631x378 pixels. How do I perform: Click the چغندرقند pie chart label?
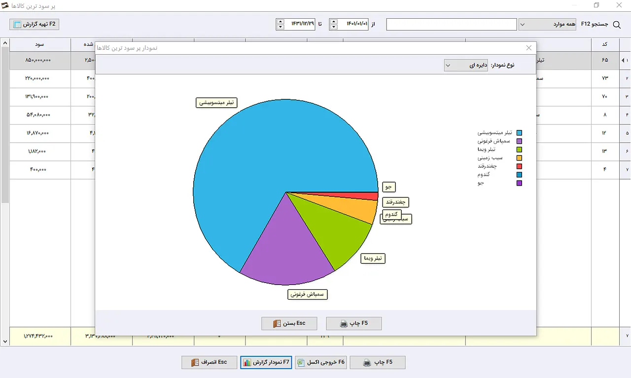coord(395,202)
